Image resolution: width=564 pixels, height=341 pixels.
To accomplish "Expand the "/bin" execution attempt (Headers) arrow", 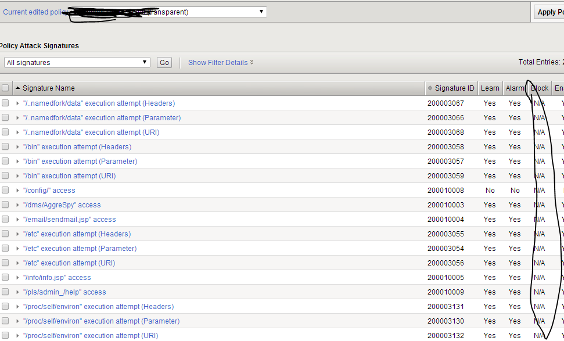I will (17, 147).
